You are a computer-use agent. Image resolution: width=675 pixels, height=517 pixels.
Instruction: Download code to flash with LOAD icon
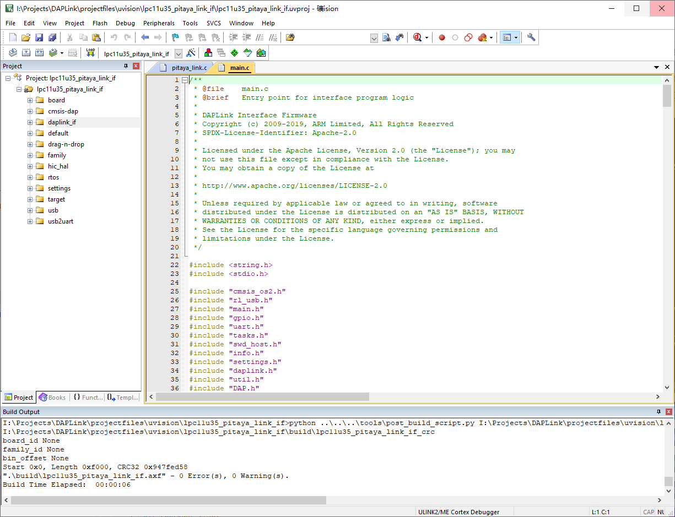(91, 53)
